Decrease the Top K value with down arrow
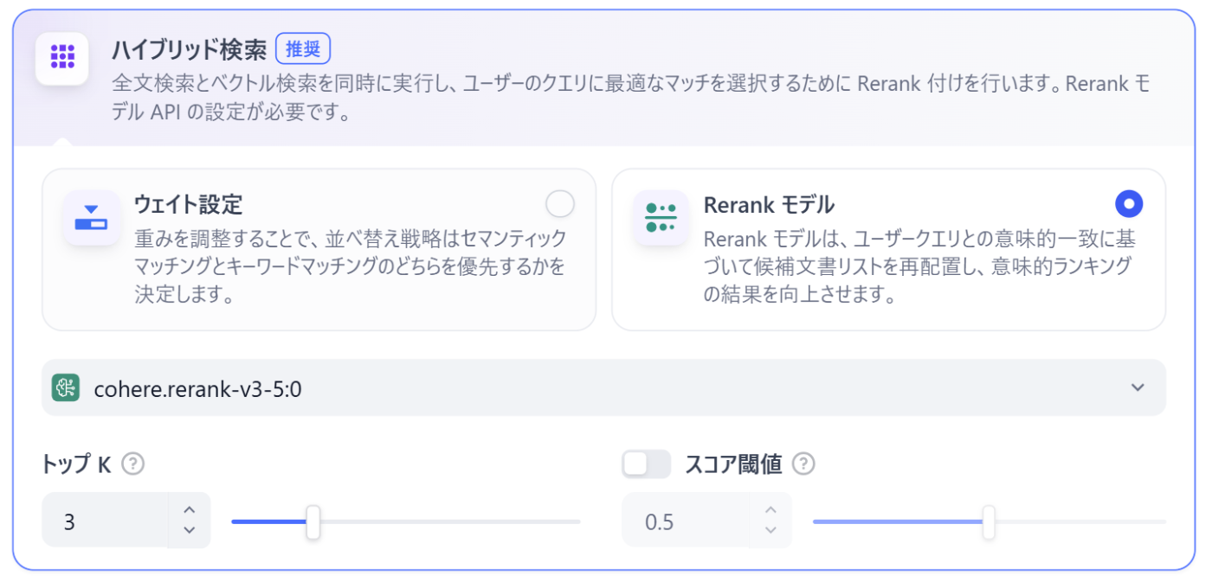The image size is (1212, 582). pos(190,530)
